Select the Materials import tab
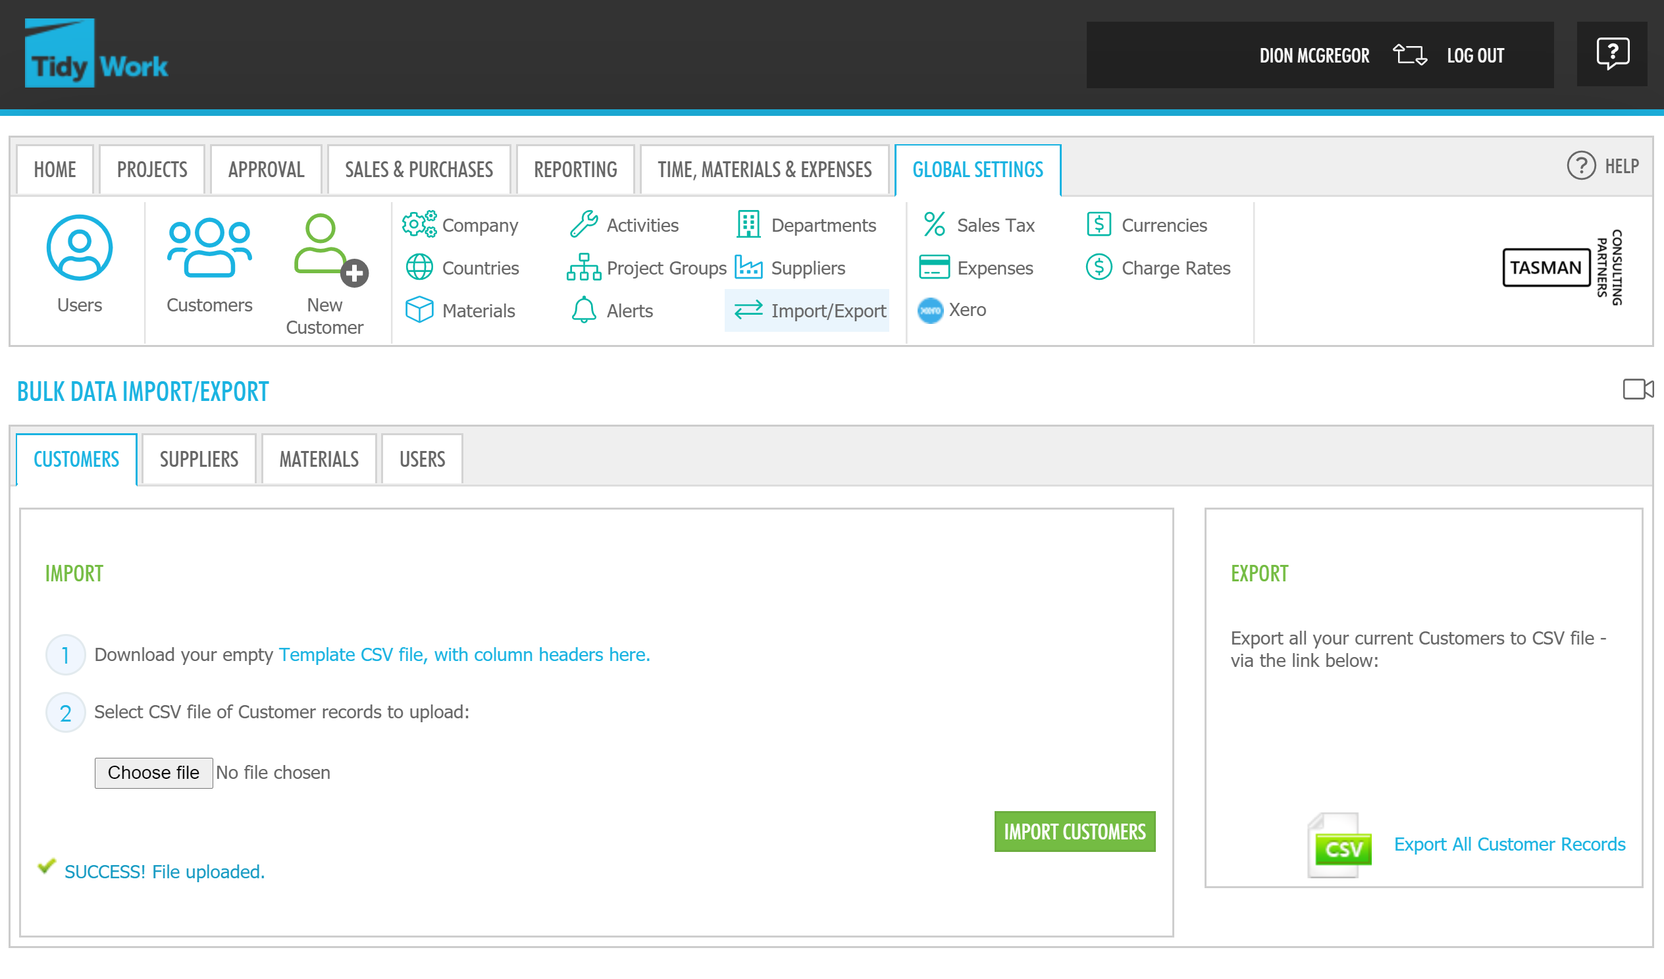 coord(319,460)
